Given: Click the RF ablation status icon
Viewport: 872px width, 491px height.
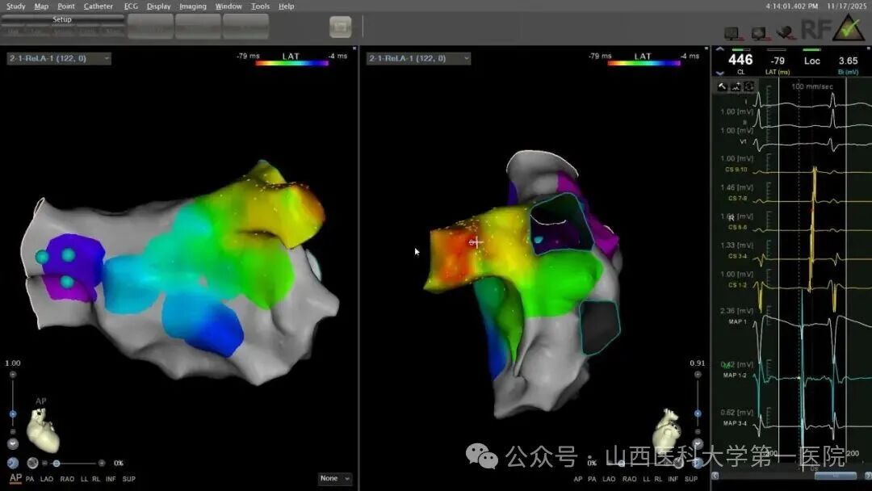Looking at the screenshot, I should click(813, 30).
